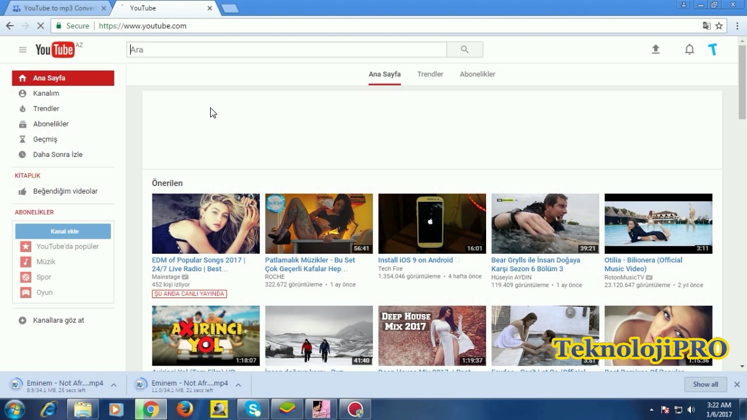Switch to the Abonelikler top tab

click(x=477, y=74)
